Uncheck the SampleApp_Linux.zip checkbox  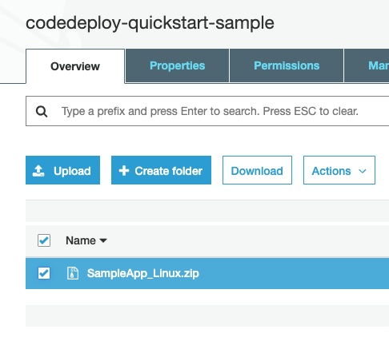tap(44, 273)
